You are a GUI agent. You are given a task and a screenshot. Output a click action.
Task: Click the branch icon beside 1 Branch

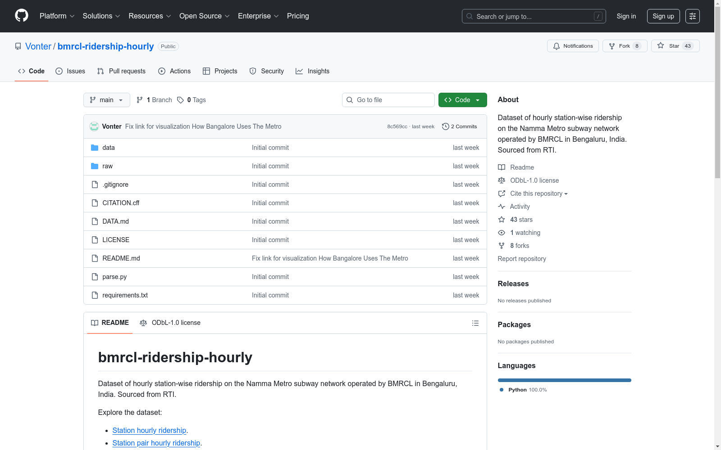[x=140, y=100]
